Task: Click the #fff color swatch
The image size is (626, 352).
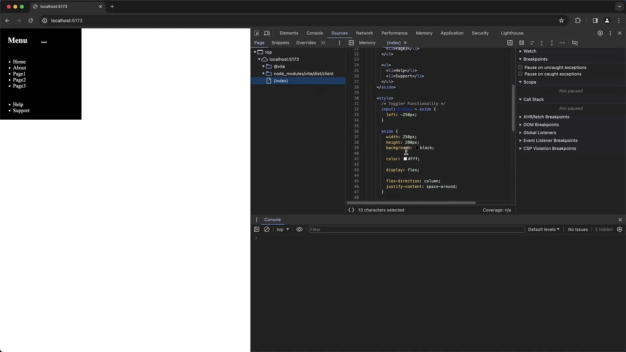Action: [x=405, y=159]
